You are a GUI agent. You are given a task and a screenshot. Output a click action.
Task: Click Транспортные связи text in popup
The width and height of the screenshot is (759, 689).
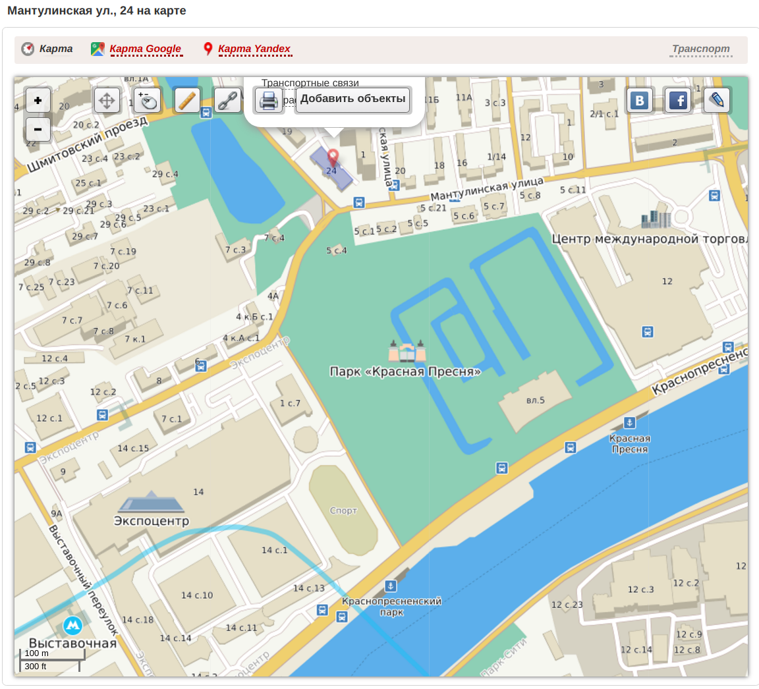310,83
